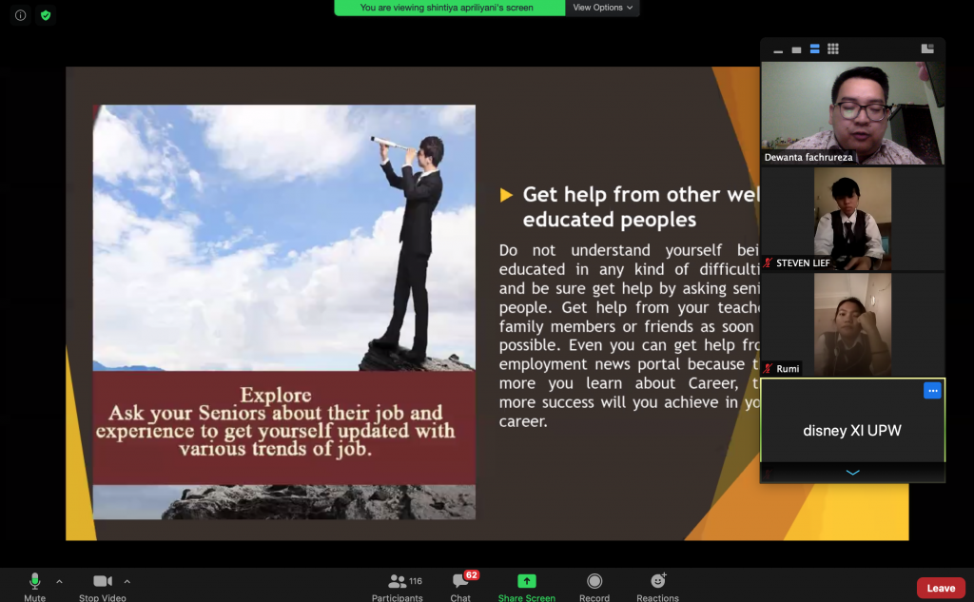Open the Participants panel

pos(397,587)
